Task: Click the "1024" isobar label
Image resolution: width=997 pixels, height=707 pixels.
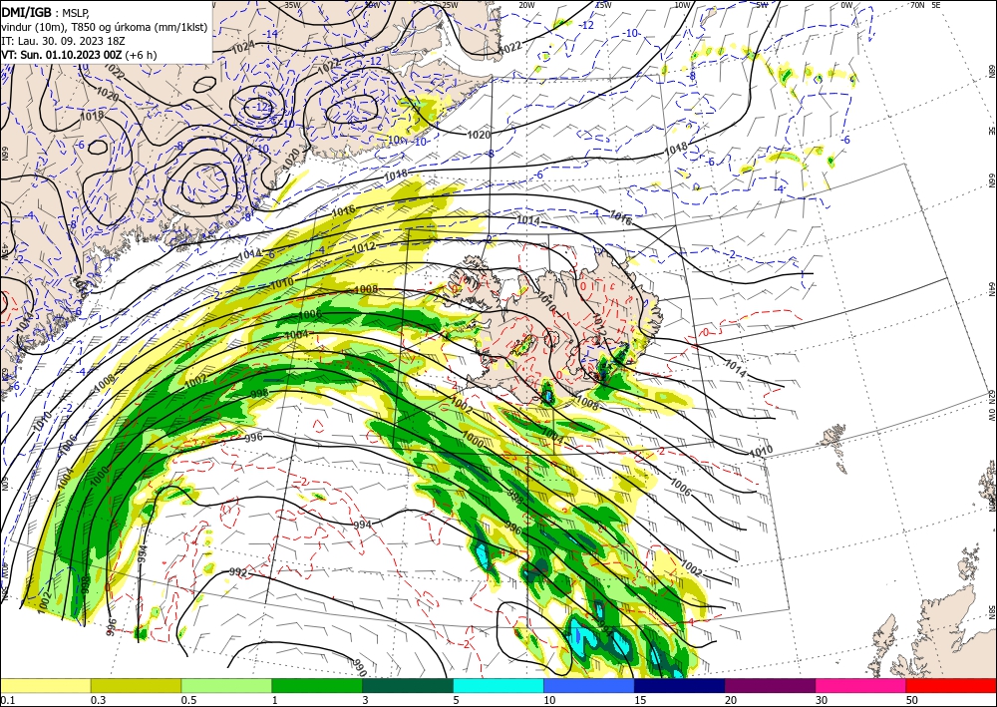Action: [x=243, y=48]
